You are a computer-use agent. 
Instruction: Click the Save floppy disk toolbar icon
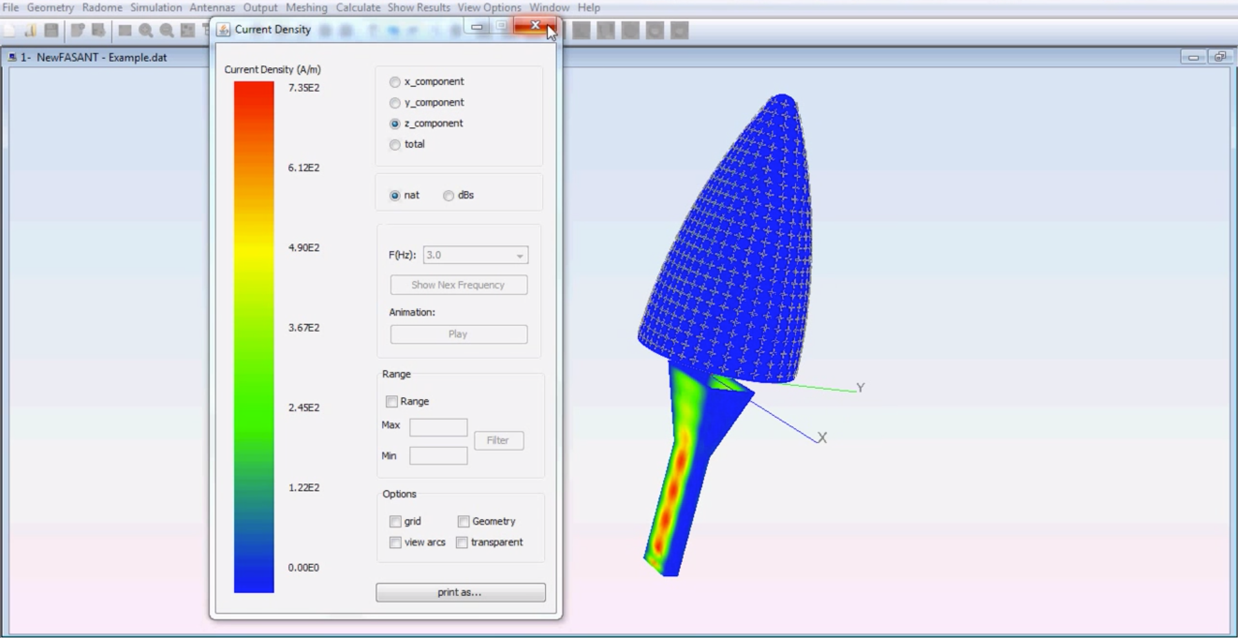click(52, 30)
